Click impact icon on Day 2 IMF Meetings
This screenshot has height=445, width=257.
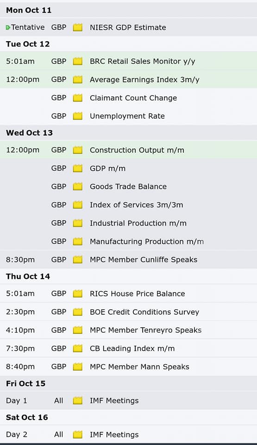77,434
